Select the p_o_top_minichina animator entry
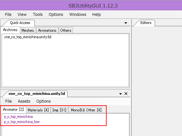 18,117
